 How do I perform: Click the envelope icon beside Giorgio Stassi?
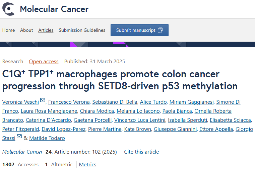coord(19,136)
